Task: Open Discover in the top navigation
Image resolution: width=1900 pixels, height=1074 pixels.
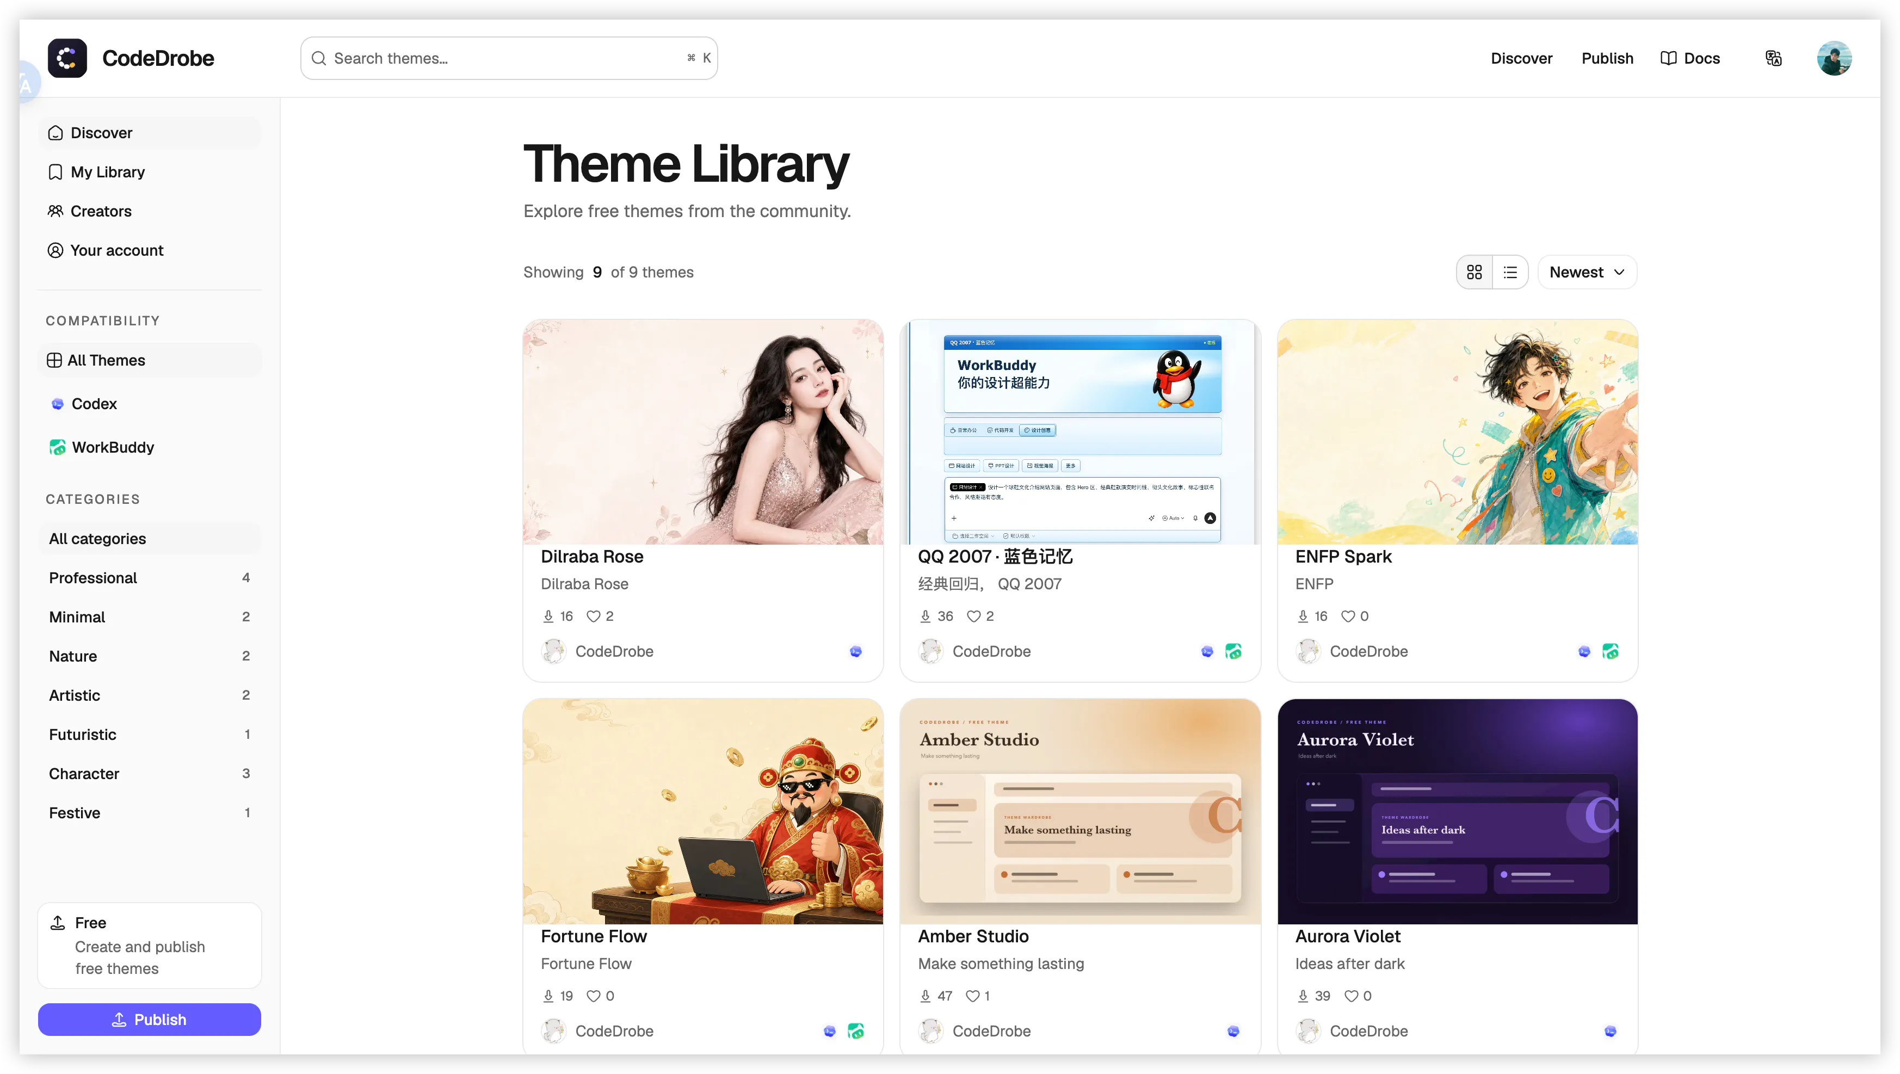Action: (x=1521, y=58)
